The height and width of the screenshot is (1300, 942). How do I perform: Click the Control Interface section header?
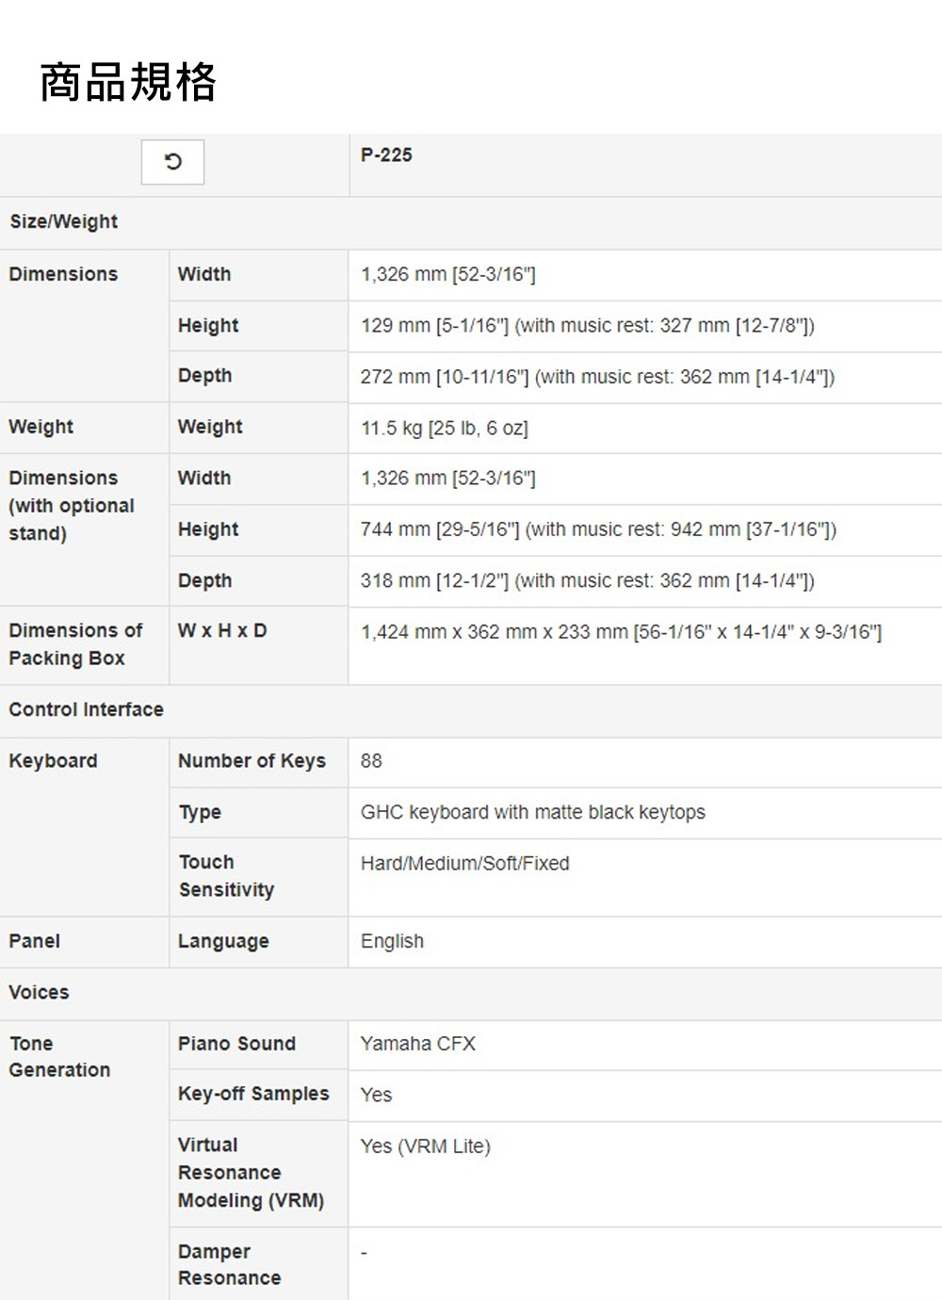86,709
